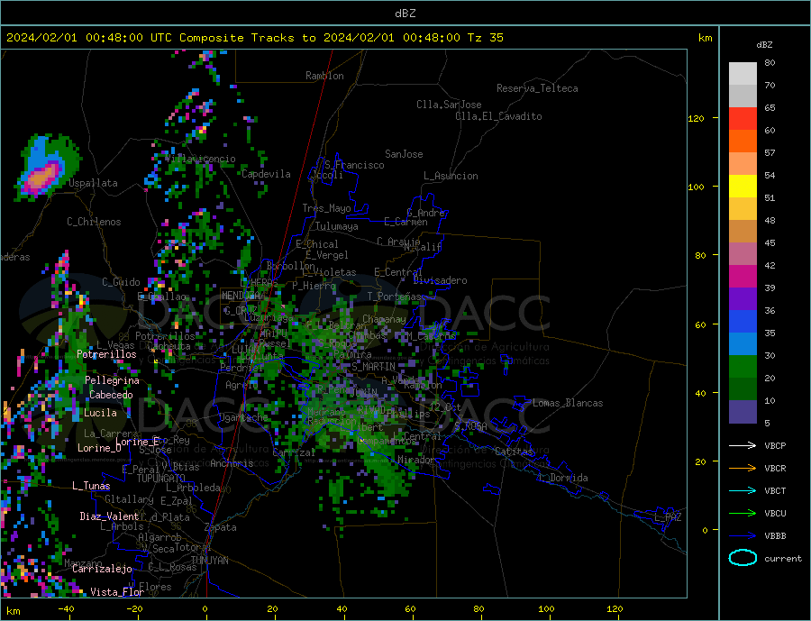Click the Lomas_Blancas place label

[x=568, y=403]
